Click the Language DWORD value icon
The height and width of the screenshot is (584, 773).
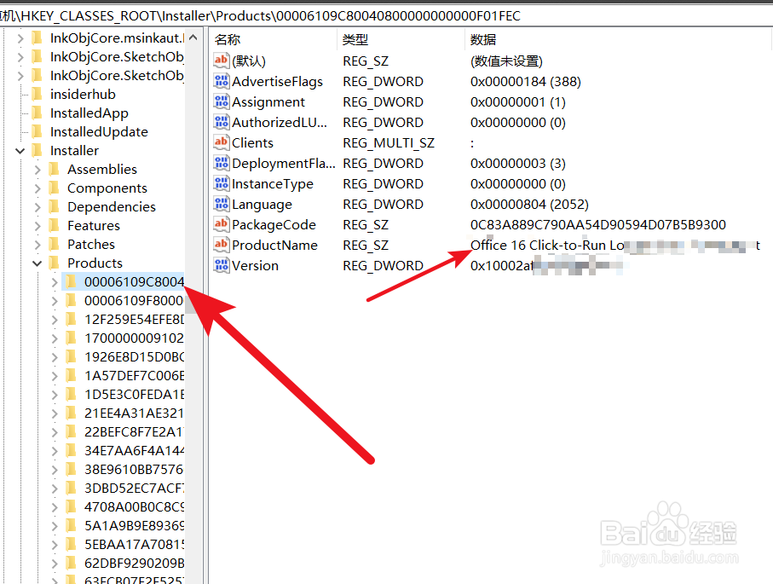[x=222, y=204]
